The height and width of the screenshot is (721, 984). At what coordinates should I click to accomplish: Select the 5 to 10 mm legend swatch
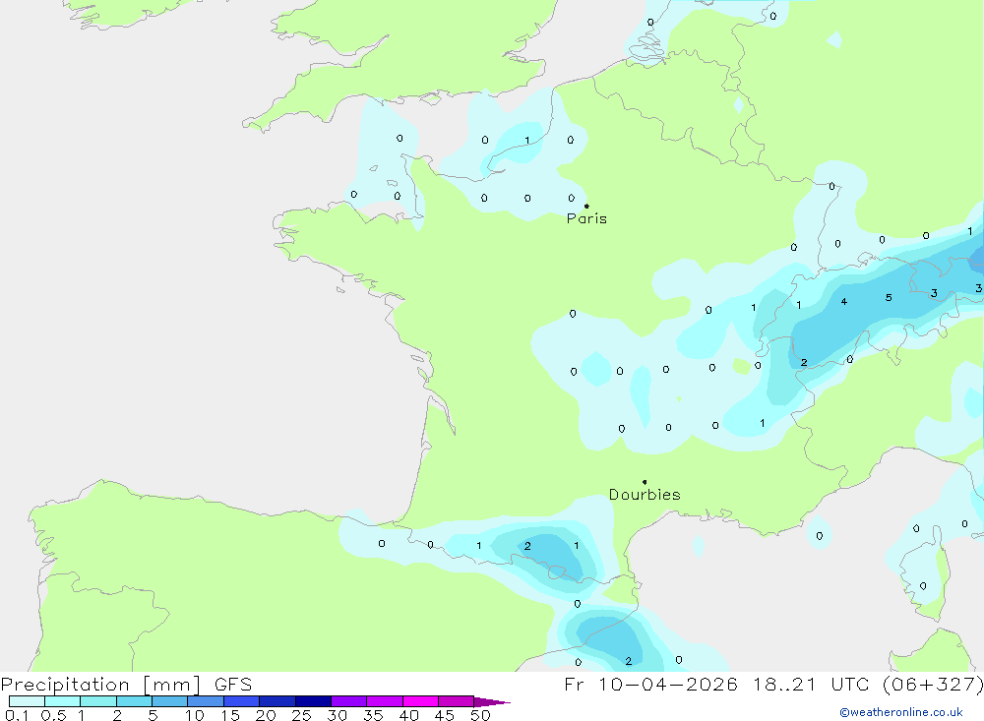pos(169,701)
